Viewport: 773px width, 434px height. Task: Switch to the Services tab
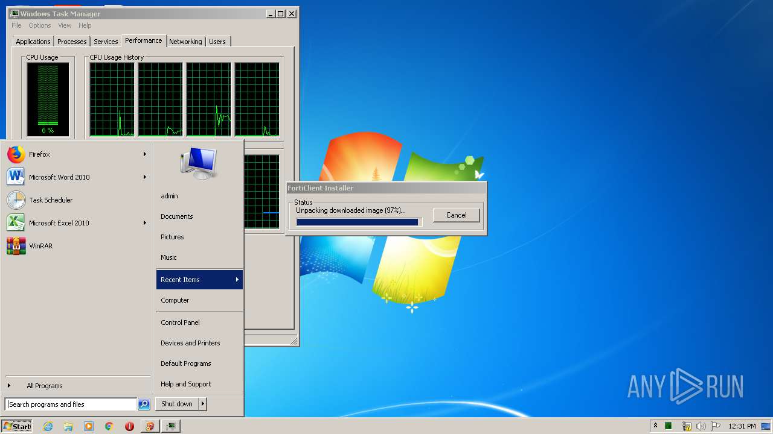pyautogui.click(x=106, y=42)
